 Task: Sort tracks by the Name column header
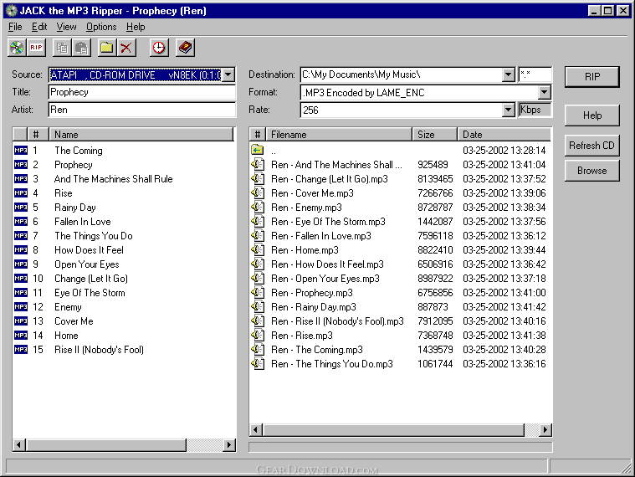pyautogui.click(x=141, y=135)
